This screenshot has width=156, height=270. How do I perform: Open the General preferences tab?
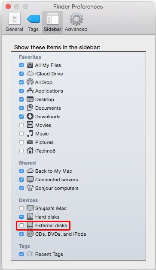point(14,23)
